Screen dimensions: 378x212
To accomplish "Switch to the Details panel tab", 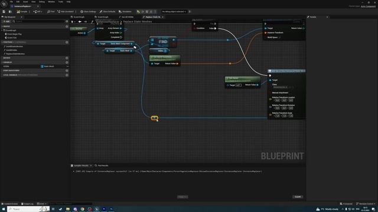I will click(313, 17).
